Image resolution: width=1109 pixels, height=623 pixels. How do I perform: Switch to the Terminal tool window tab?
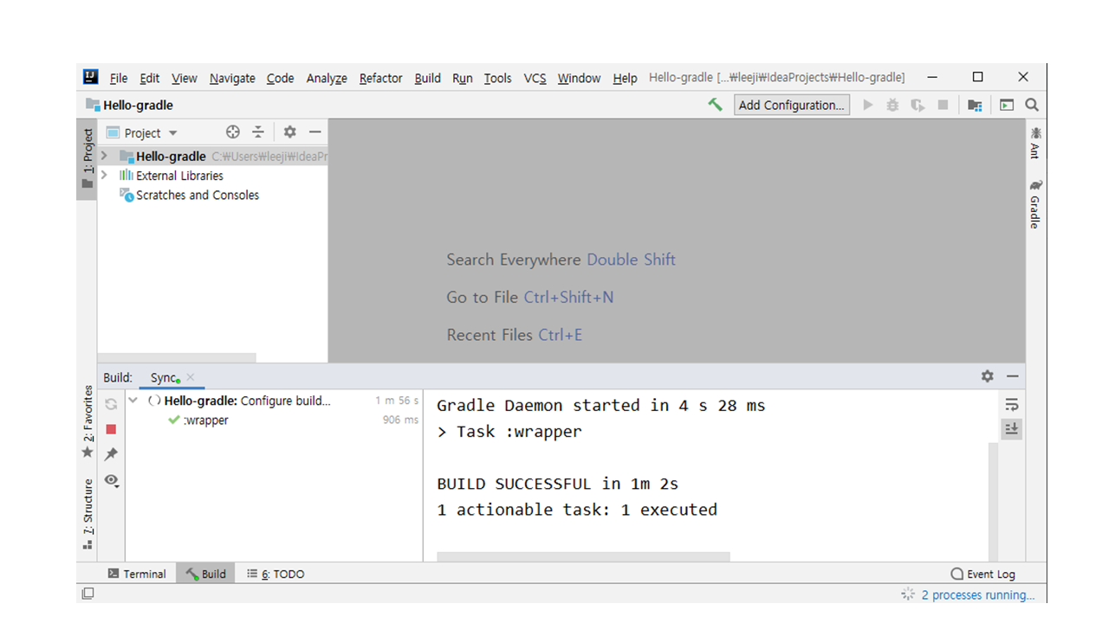pyautogui.click(x=136, y=574)
